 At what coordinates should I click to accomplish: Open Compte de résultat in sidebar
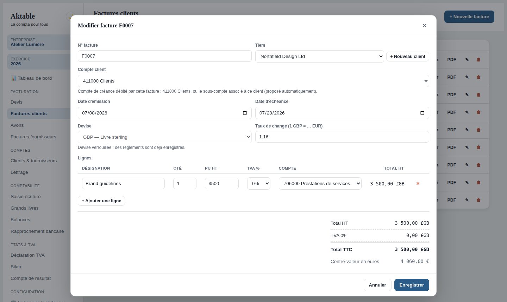(x=39, y=278)
